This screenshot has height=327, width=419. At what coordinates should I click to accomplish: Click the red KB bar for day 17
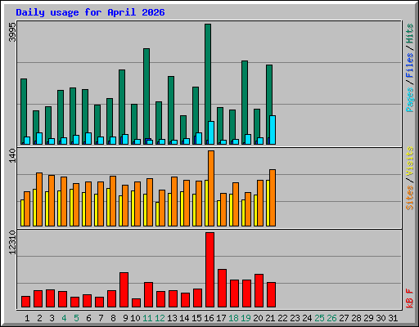click(222, 288)
